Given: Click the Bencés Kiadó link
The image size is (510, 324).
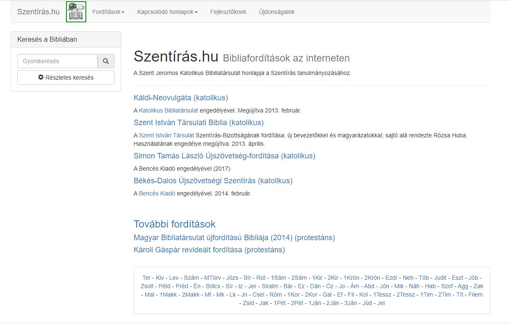Looking at the screenshot, I should click(x=157, y=193).
